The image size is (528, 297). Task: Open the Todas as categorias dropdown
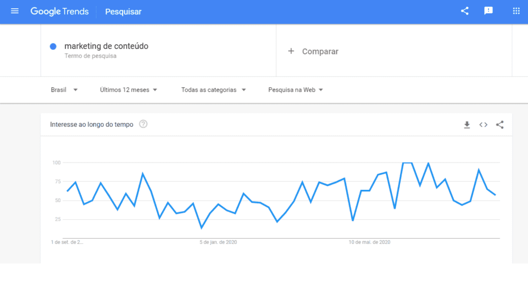pos(213,90)
